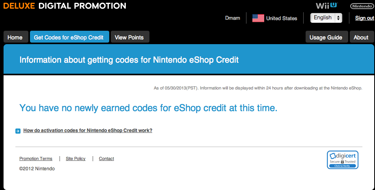Click the Nintendo logo badge
This screenshot has width=375, height=190.
[360, 6]
